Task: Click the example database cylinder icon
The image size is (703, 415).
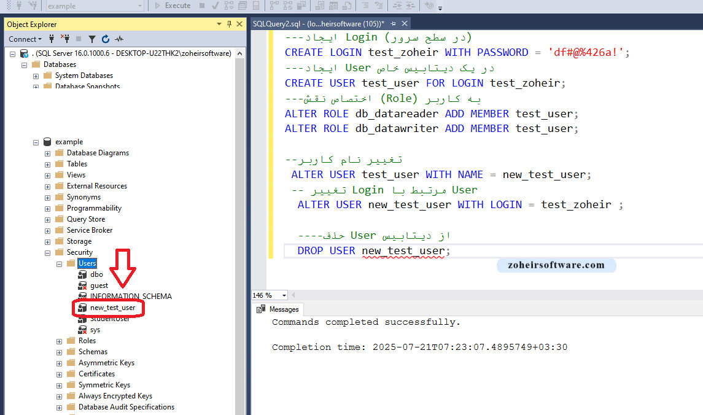Action: tap(47, 142)
